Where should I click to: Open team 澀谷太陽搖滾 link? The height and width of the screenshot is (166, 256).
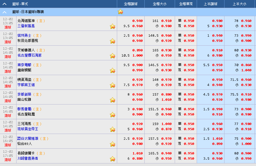[28, 139]
